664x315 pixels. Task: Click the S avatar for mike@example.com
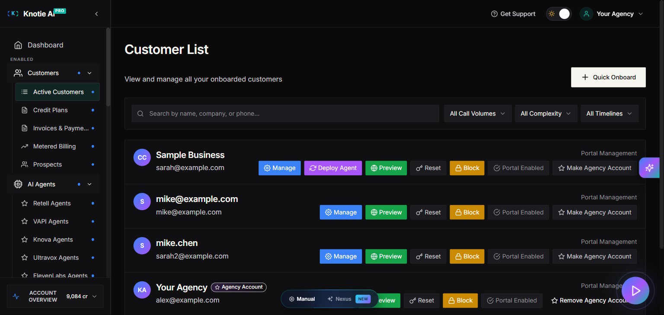tap(142, 202)
